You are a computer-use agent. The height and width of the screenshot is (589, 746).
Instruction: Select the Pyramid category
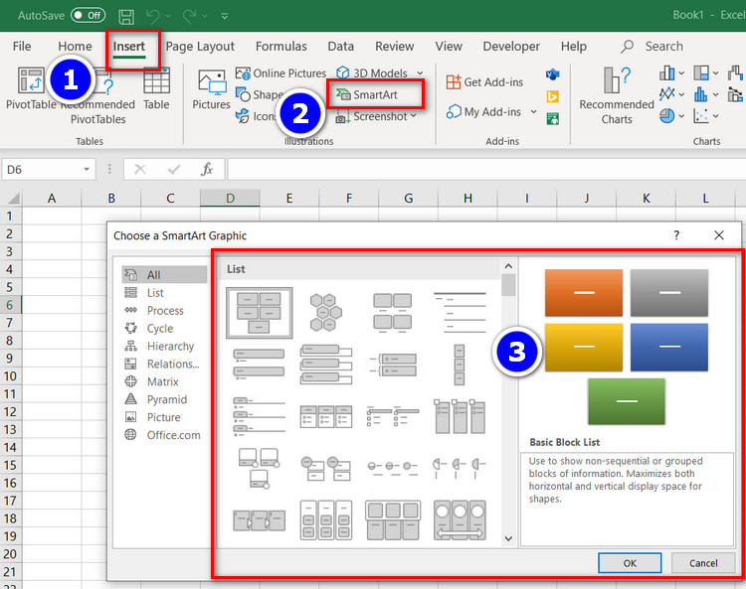coord(164,399)
